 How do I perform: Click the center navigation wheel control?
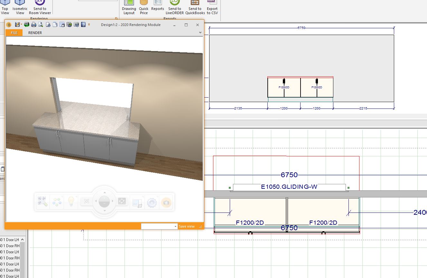coord(104,202)
